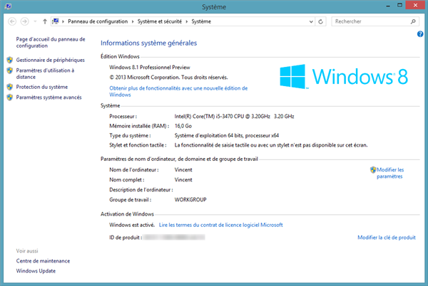Click the System window title bar icon
The image size is (428, 286).
[9, 7]
